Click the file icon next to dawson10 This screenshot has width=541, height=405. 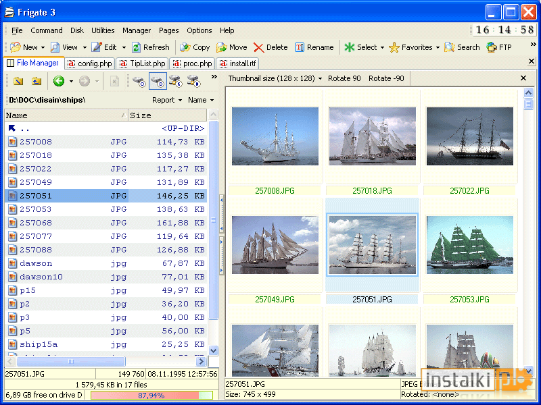click(x=12, y=277)
